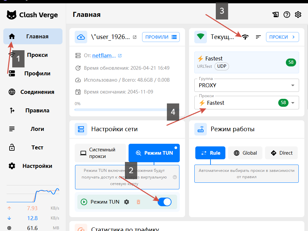Click the 0% traffic usage progress bar
The height and width of the screenshot is (231, 308).
point(127,110)
